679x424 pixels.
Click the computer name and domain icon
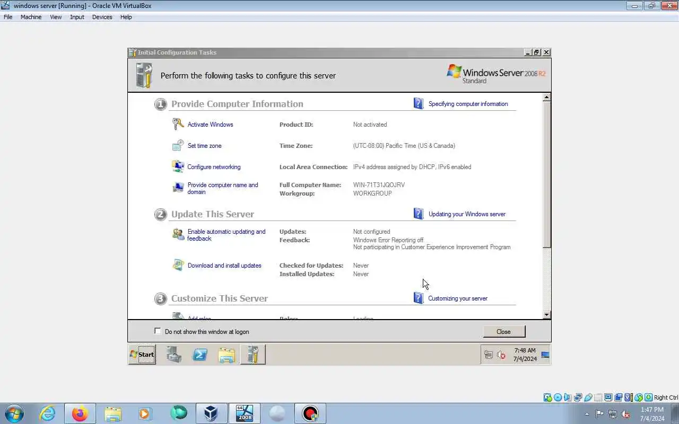178,188
